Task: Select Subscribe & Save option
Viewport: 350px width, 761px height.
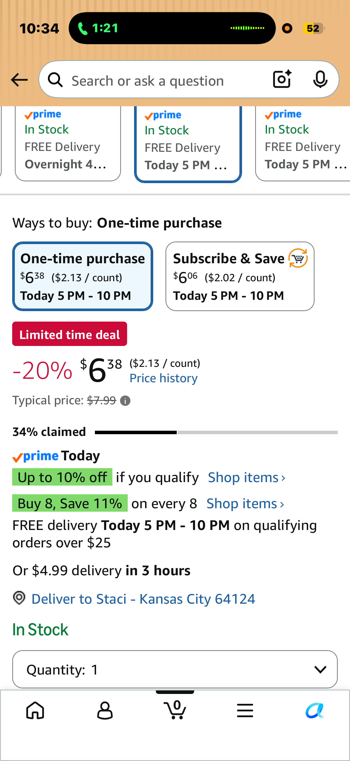Action: [x=240, y=276]
